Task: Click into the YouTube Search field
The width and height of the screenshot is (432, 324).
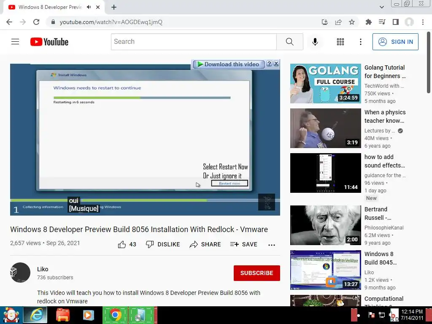Action: coord(194,42)
